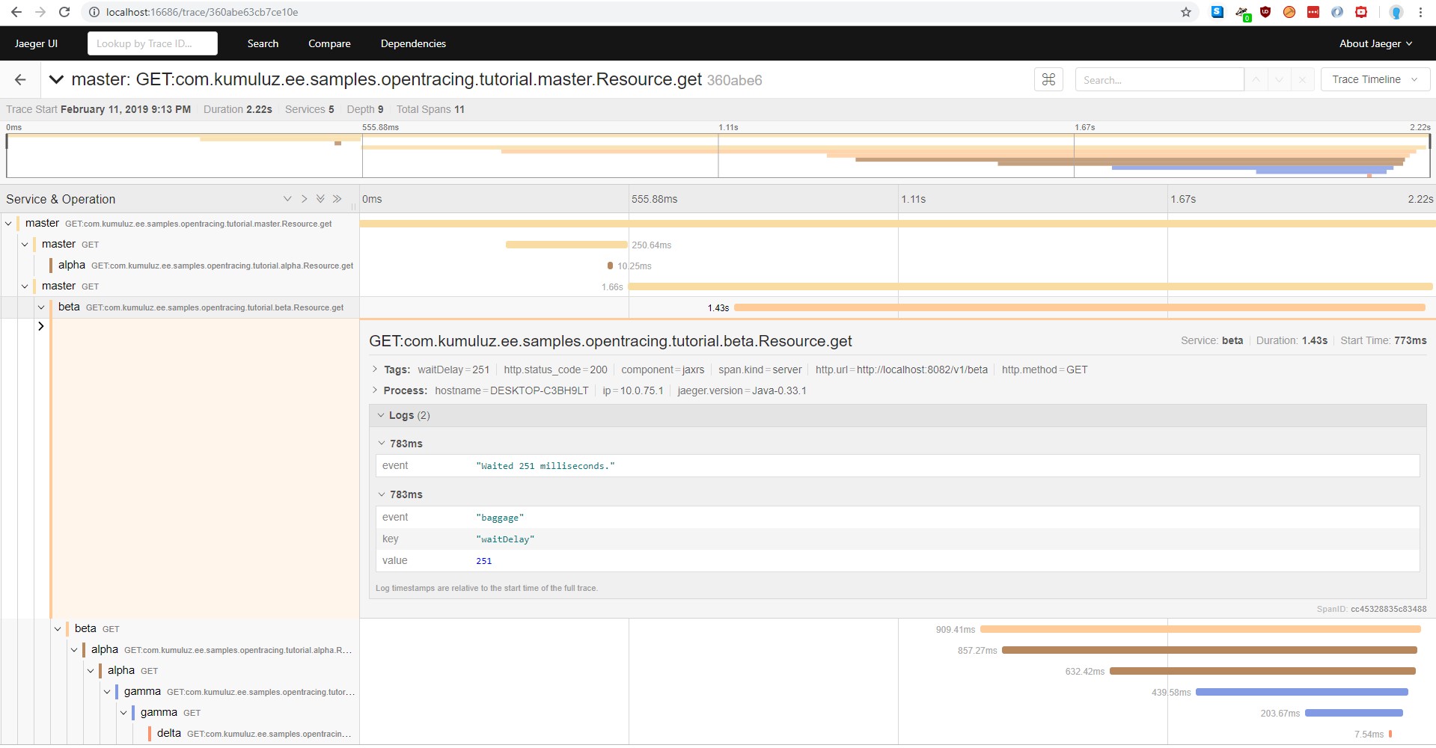
Task: Open the Search page in navbar
Action: click(x=263, y=43)
